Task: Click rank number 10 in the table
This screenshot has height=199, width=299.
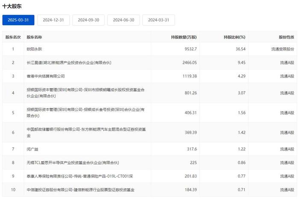Action: 13,190
